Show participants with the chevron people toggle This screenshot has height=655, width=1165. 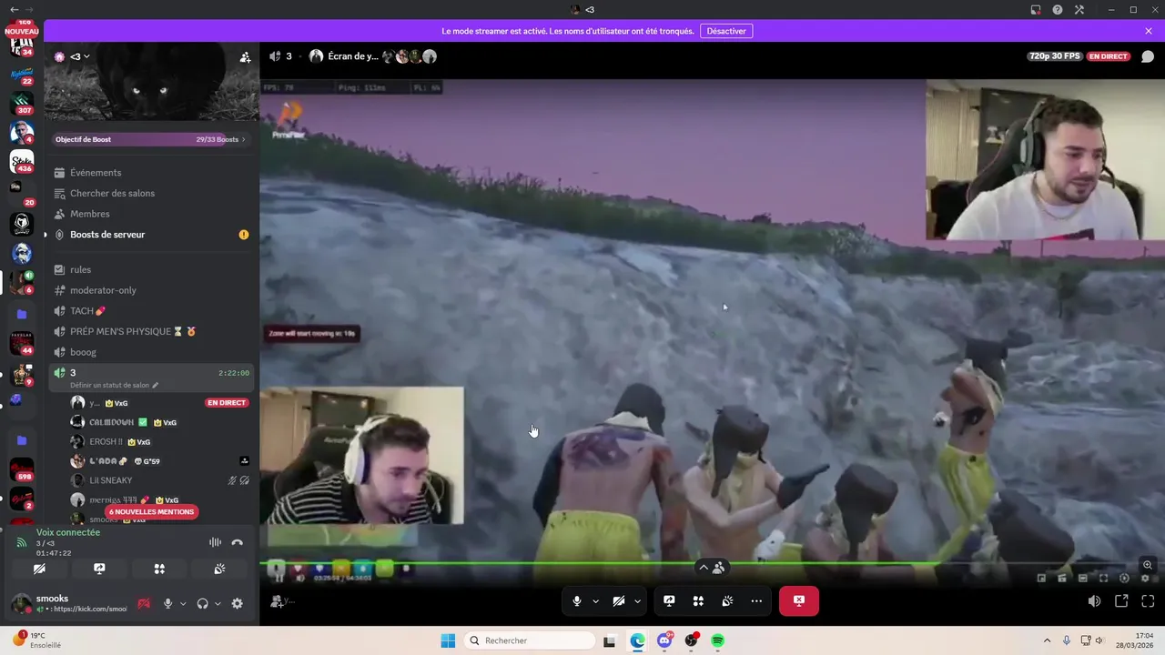click(x=712, y=568)
